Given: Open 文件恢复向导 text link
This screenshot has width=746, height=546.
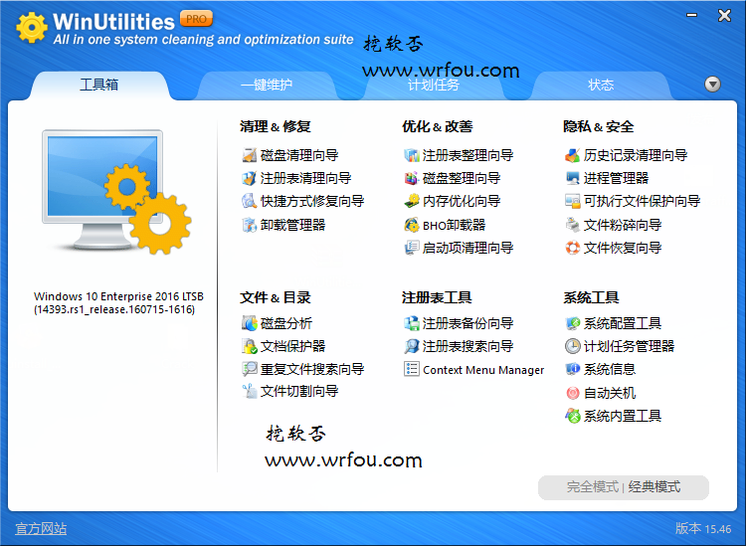Looking at the screenshot, I should pyautogui.click(x=623, y=248).
